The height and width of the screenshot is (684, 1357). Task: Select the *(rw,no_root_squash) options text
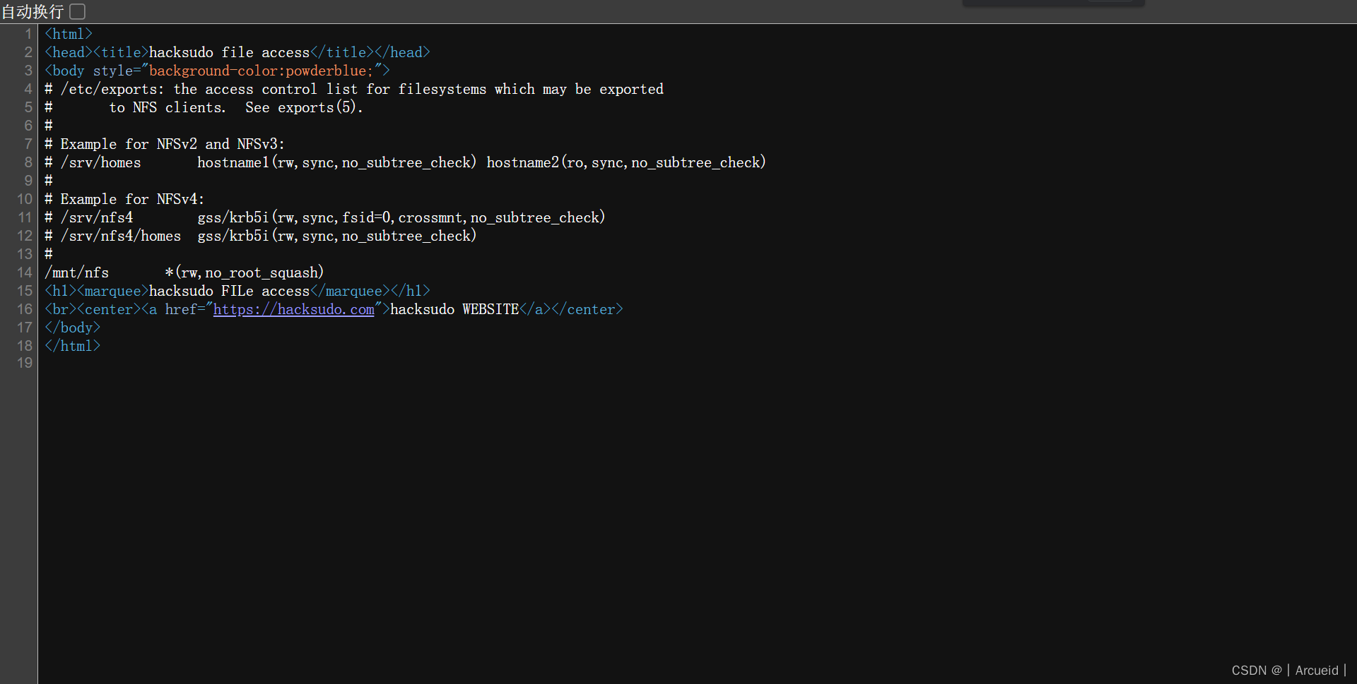pyautogui.click(x=245, y=272)
